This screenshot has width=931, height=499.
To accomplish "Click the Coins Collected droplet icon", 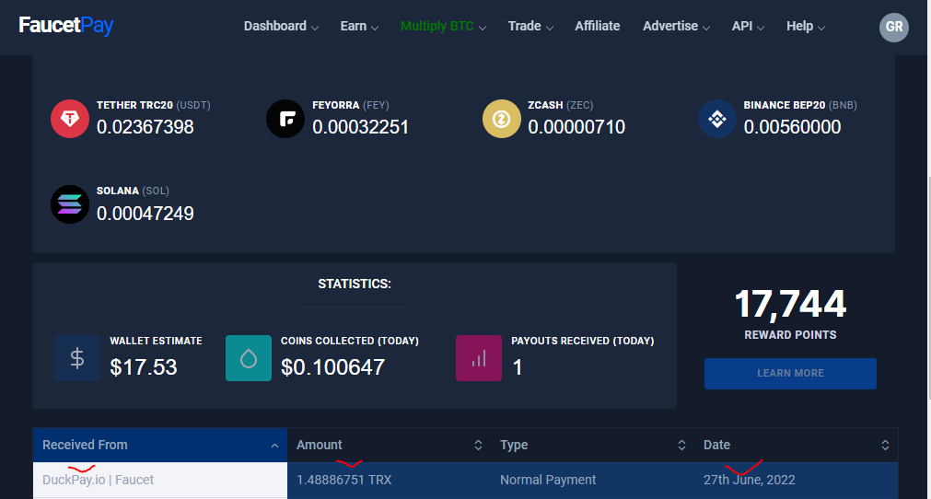I will point(249,358).
